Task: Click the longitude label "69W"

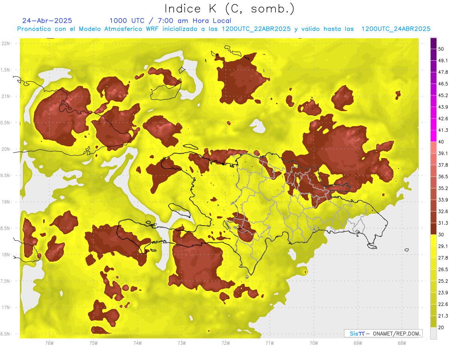Action: 358,343
